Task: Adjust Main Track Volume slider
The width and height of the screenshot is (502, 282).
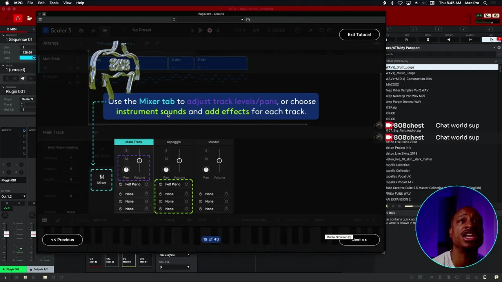Action: [139, 161]
